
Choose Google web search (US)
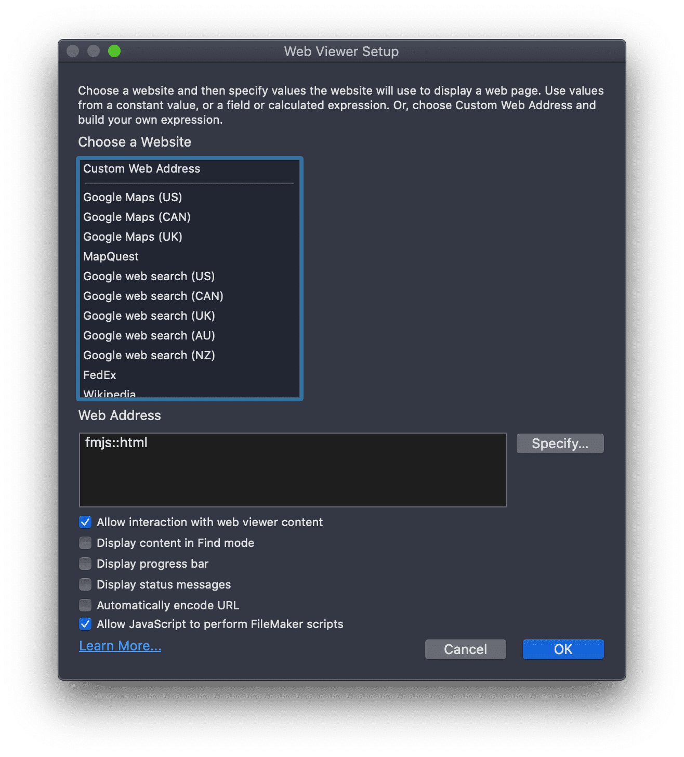click(x=189, y=276)
